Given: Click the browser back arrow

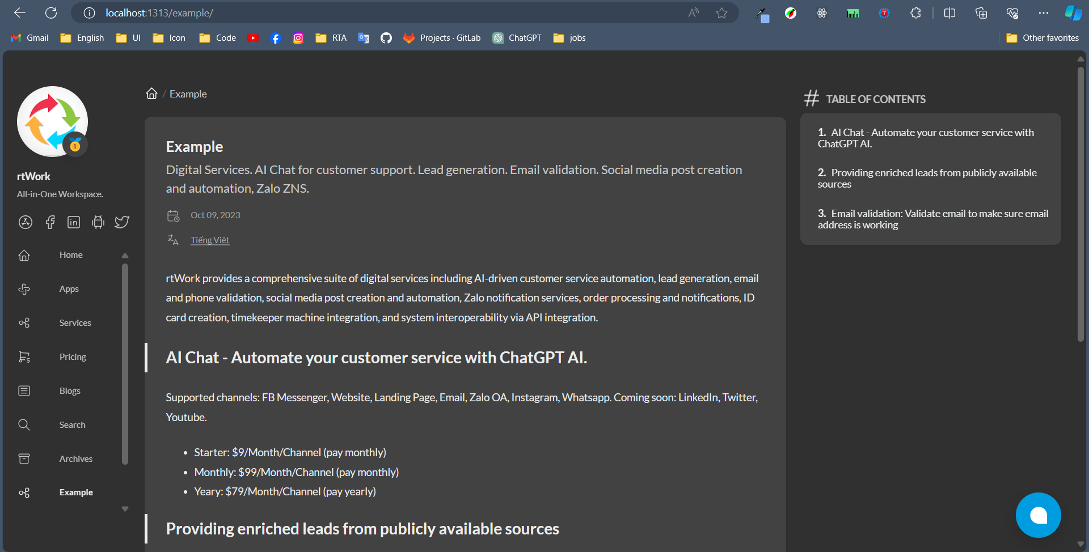Looking at the screenshot, I should pyautogui.click(x=20, y=13).
